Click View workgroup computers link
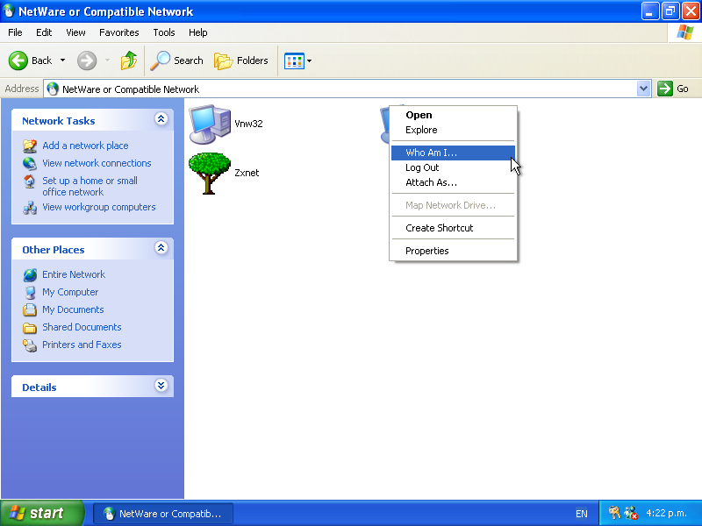Viewport: 702px width, 526px height. click(x=99, y=207)
